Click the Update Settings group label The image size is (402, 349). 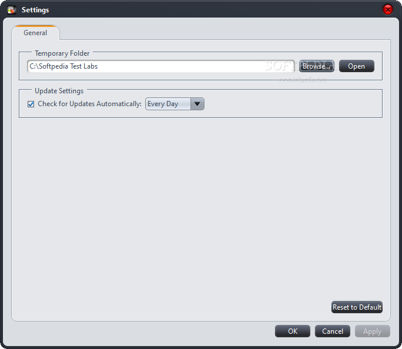(59, 91)
